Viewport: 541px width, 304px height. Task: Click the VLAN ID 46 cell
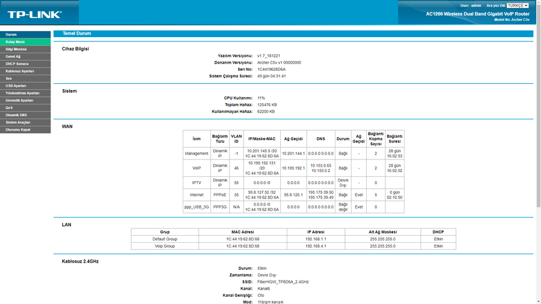236,168
